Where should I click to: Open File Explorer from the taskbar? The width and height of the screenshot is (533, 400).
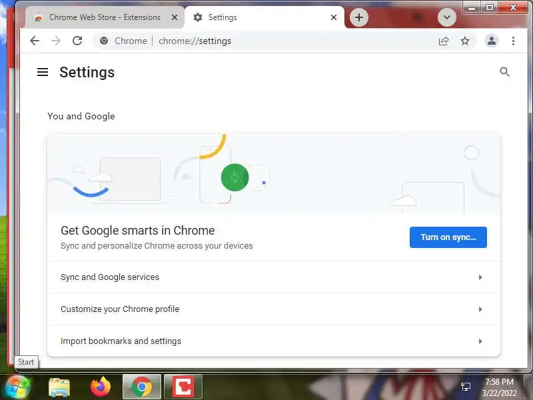(x=59, y=387)
